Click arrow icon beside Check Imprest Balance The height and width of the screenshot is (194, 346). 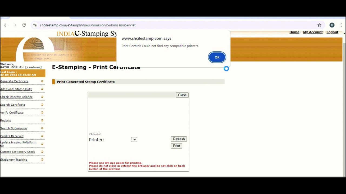42,97
